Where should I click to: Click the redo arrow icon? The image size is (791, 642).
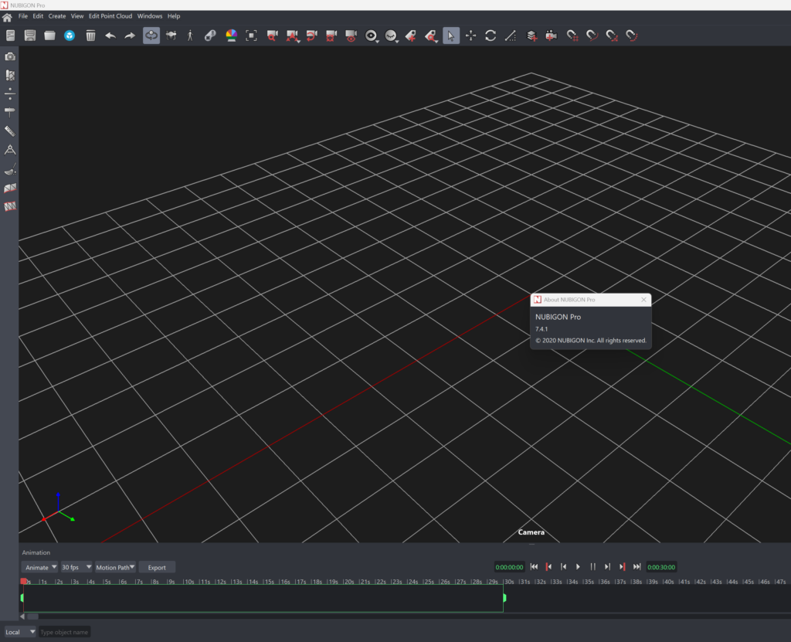pos(130,36)
